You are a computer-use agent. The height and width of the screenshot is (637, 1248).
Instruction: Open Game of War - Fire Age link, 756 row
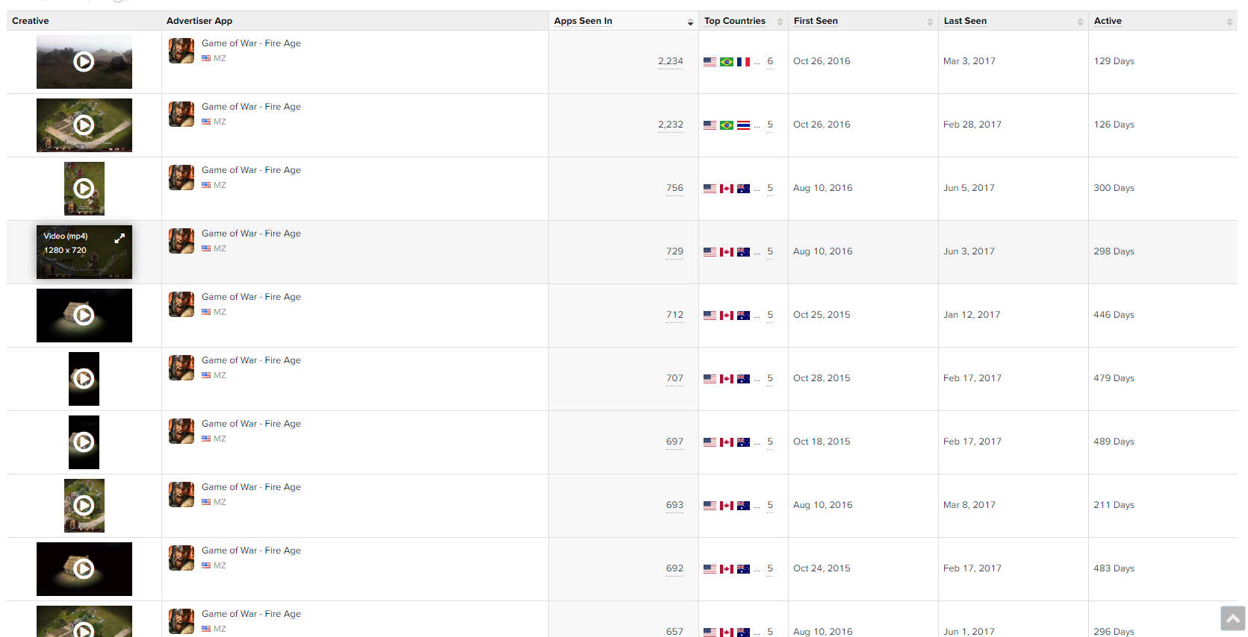pyautogui.click(x=251, y=170)
